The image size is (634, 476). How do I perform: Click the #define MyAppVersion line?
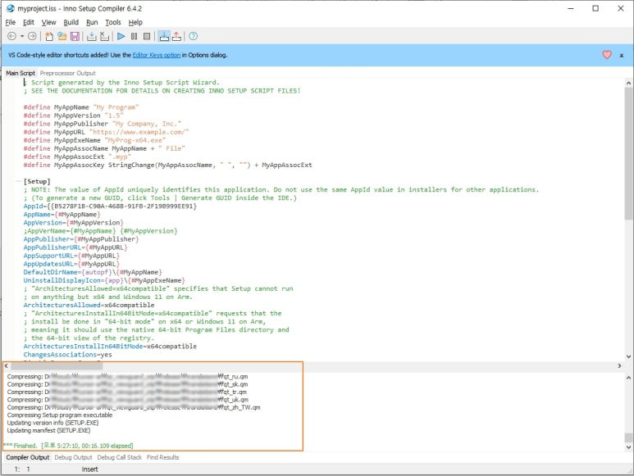[x=73, y=116]
